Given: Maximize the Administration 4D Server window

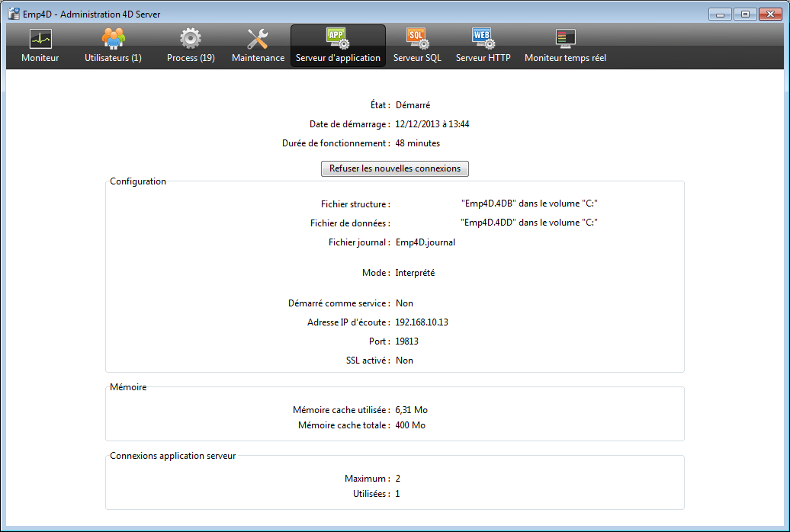Looking at the screenshot, I should tap(743, 14).
